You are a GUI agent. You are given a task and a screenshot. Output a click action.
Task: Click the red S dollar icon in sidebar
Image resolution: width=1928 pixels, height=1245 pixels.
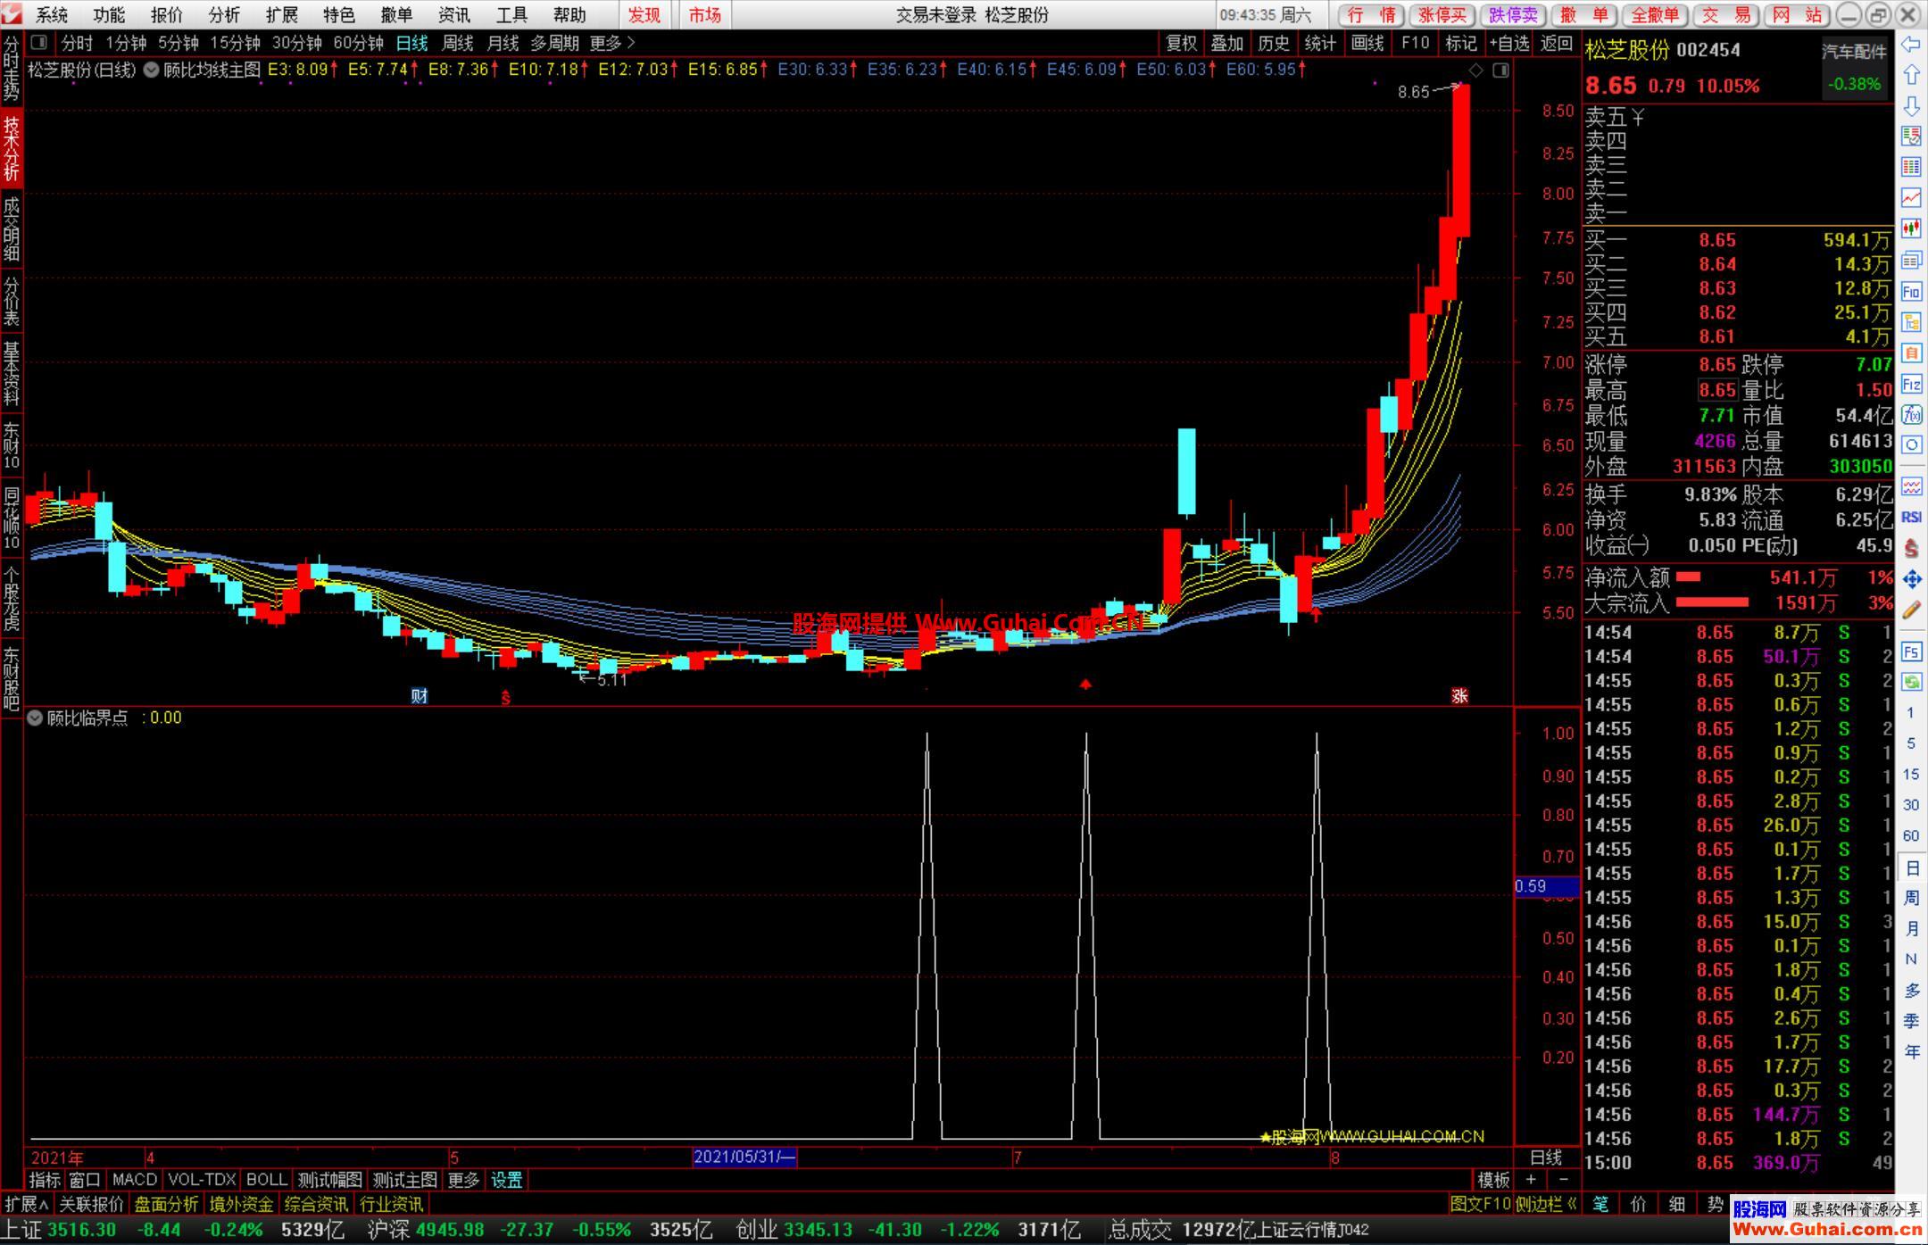pos(1911,548)
